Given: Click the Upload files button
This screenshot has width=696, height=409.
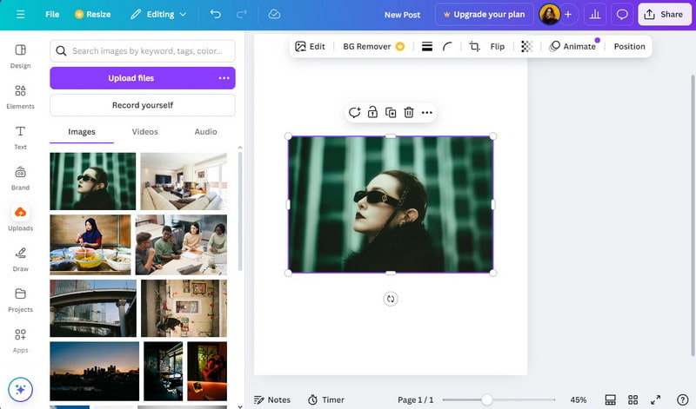Looking at the screenshot, I should tap(131, 78).
